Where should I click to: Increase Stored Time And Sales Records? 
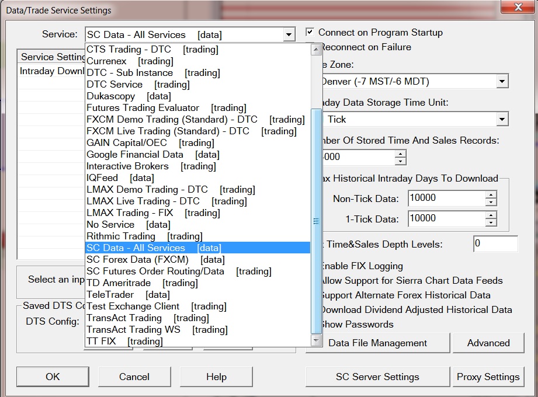coord(400,154)
